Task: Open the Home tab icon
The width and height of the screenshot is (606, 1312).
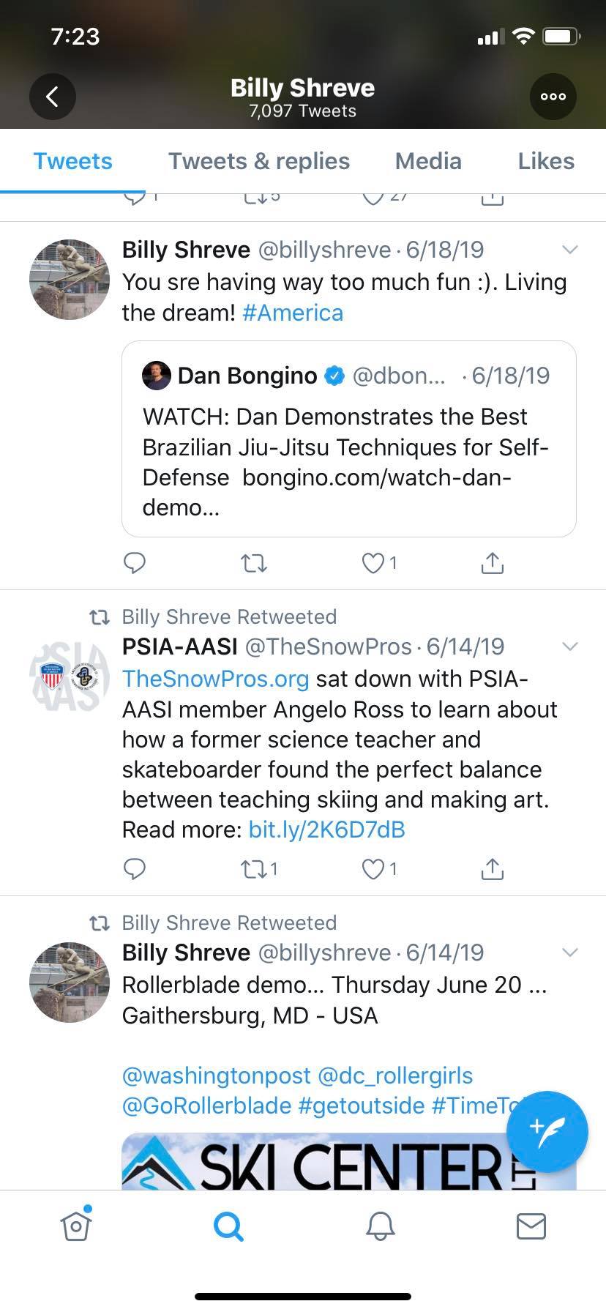Action: (x=76, y=1226)
